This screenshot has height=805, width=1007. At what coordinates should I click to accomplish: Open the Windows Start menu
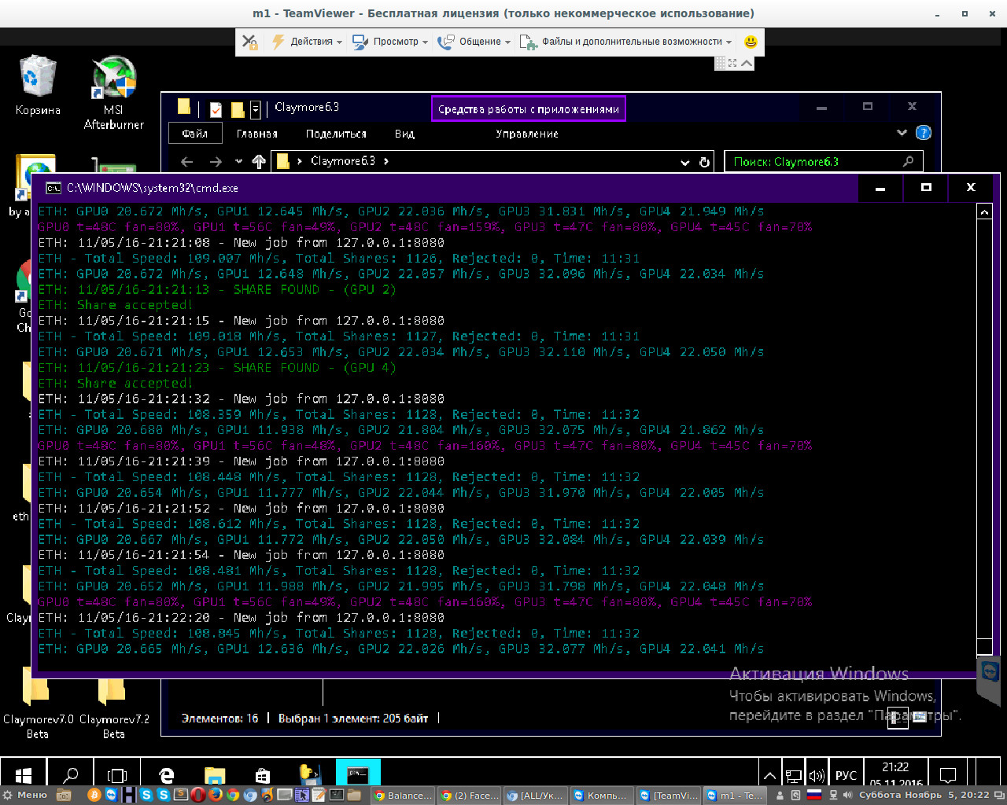coord(24,776)
